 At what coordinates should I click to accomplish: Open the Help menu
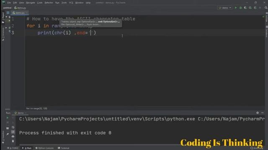(x=88, y=3)
